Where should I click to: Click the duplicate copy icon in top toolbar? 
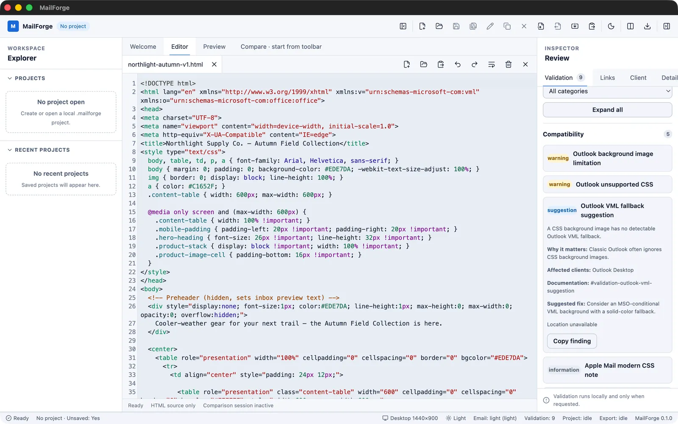pyautogui.click(x=507, y=26)
